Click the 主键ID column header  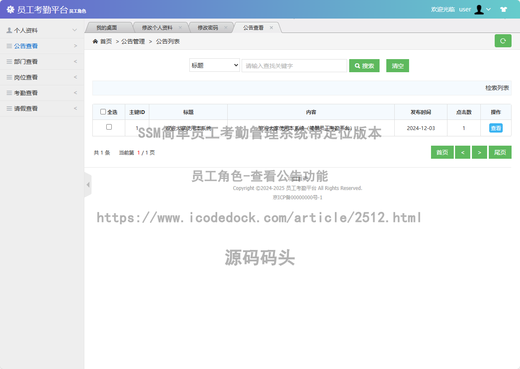(137, 112)
